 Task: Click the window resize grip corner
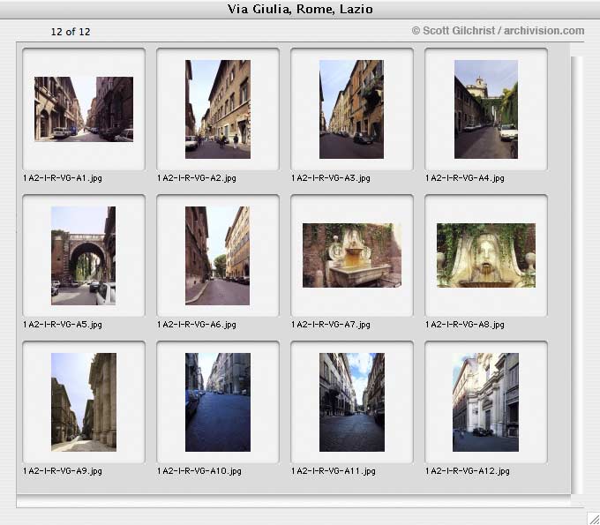point(593,518)
